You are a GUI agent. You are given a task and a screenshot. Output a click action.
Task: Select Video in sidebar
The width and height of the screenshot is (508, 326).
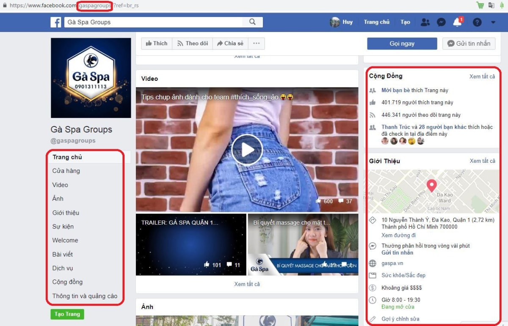[x=60, y=185]
